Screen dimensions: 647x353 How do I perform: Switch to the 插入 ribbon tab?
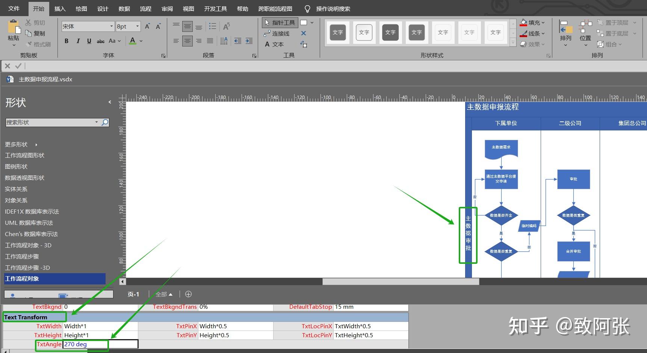pos(60,8)
